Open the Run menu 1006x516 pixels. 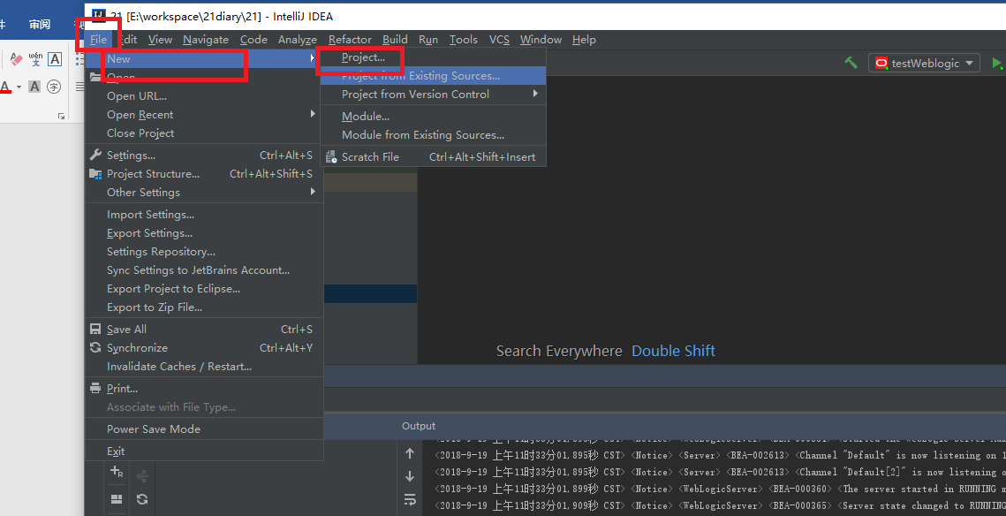pyautogui.click(x=428, y=39)
